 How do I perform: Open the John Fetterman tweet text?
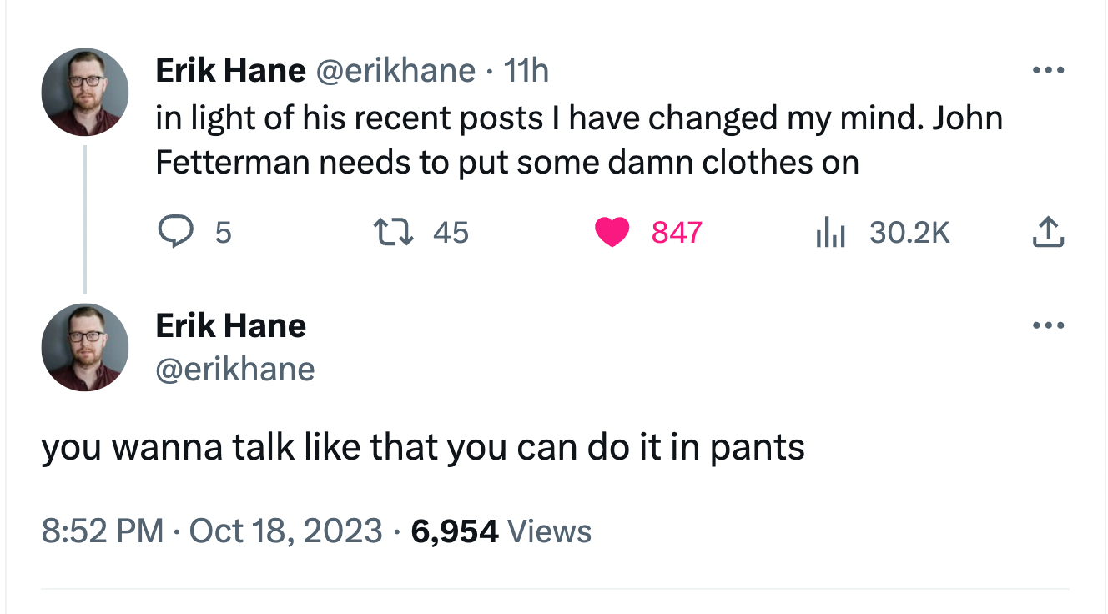(579, 140)
